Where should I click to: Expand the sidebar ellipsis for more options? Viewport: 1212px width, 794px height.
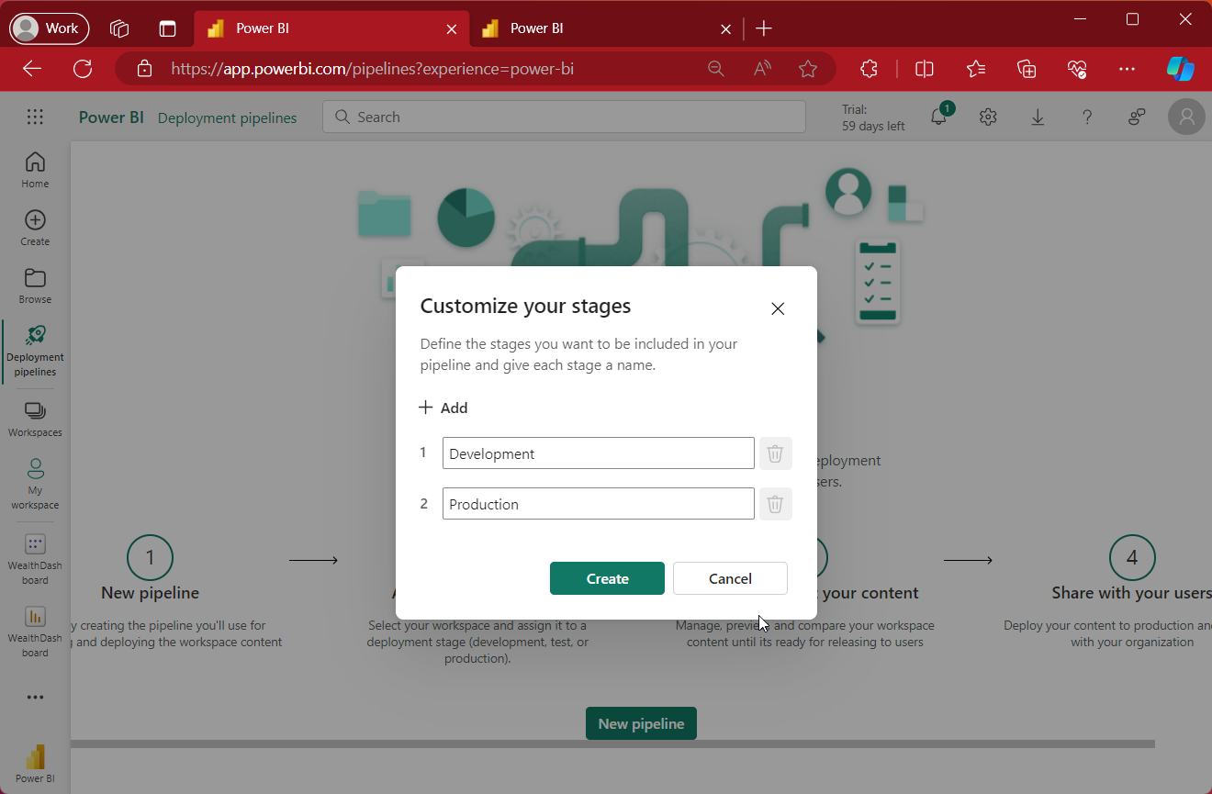pyautogui.click(x=34, y=697)
